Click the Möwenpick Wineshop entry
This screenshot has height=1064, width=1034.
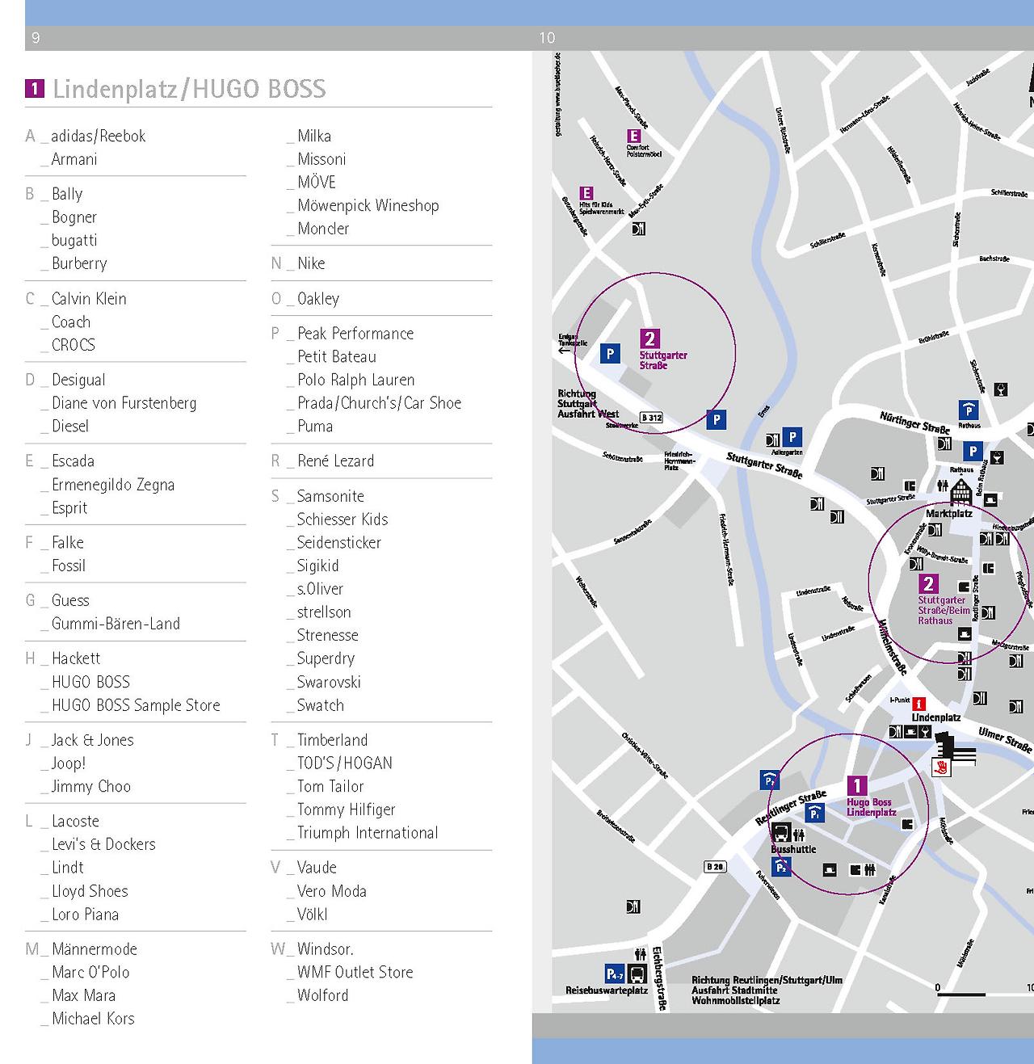(368, 206)
